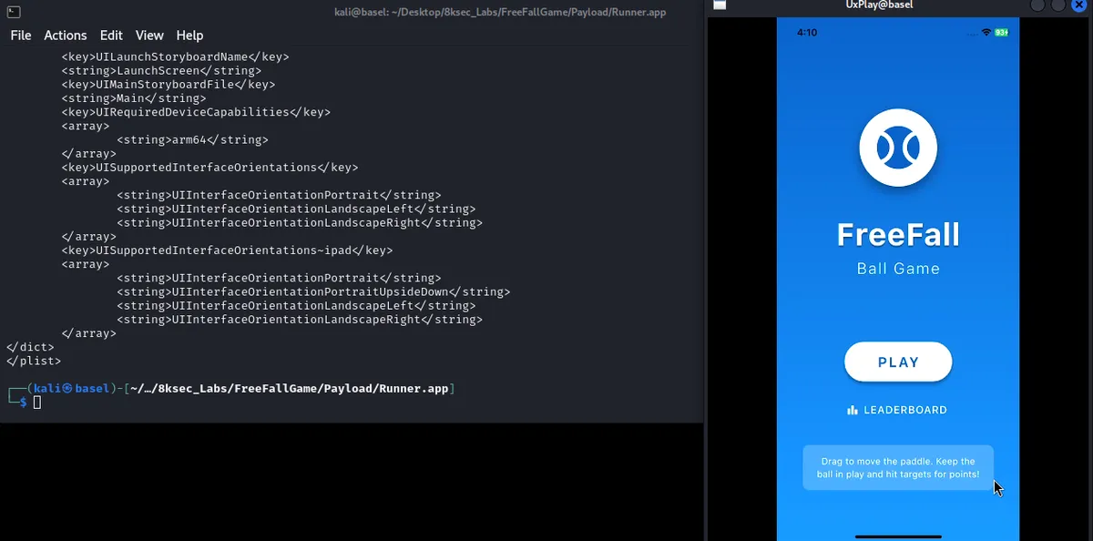Click the FreeFall ball logo

898,148
